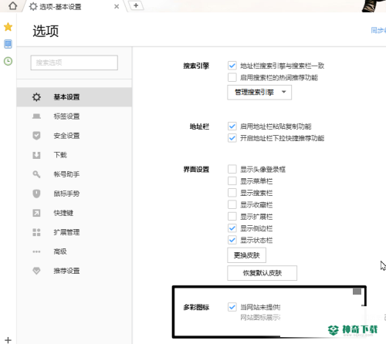Click the 搜索选项 search field
This screenshot has width=386, height=344.
74,62
